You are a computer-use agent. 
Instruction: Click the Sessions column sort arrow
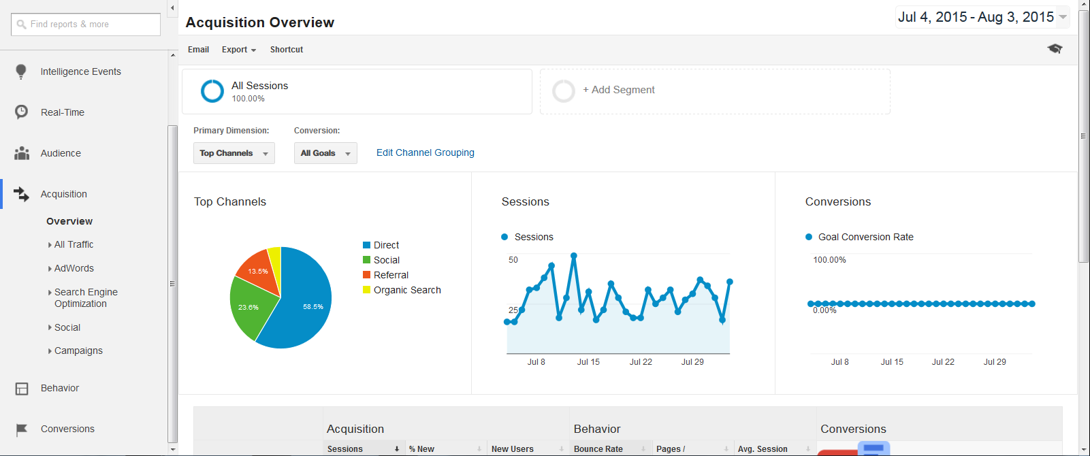pos(397,449)
